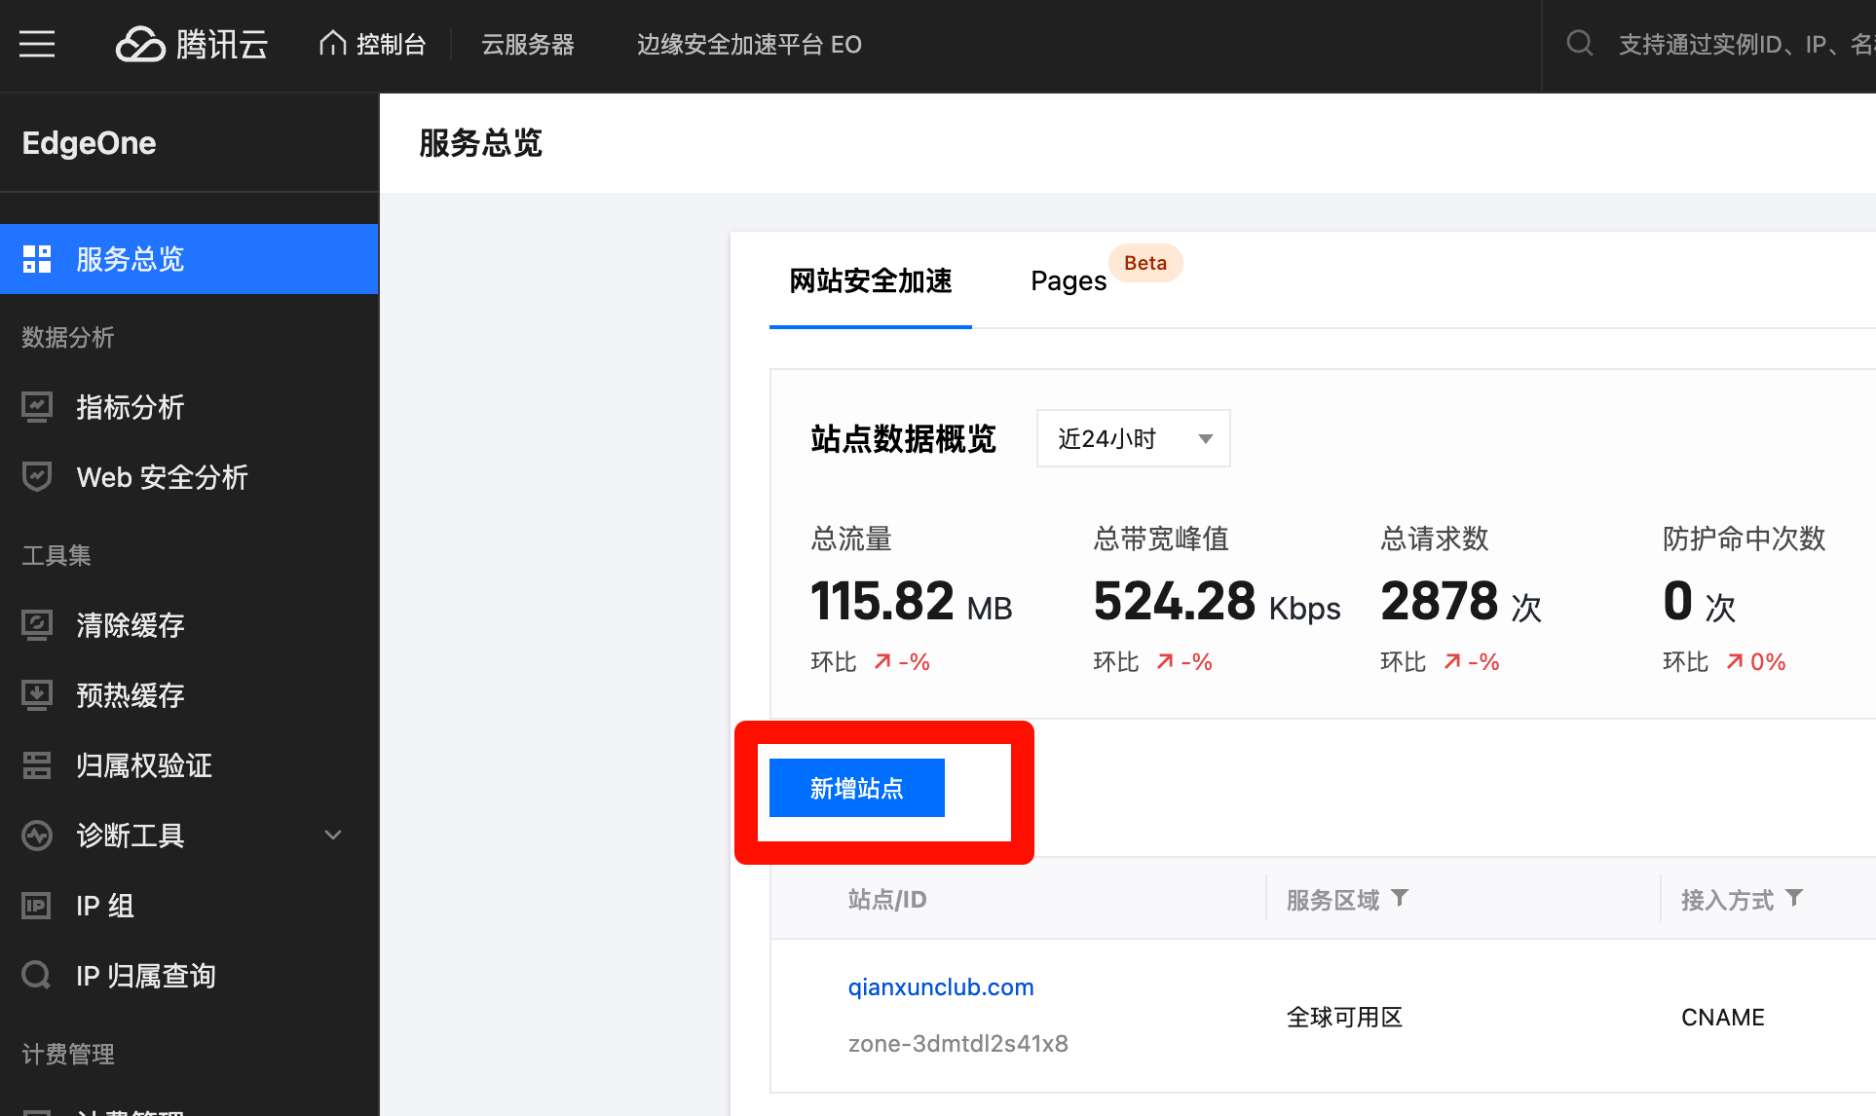The width and height of the screenshot is (1876, 1116).
Task: Switch to the Pages tab
Action: point(1069,281)
